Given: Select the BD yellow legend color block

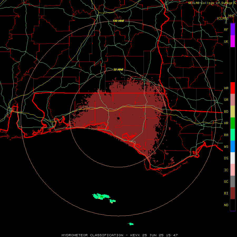Looking at the screenshot, I should [x=233, y=112].
